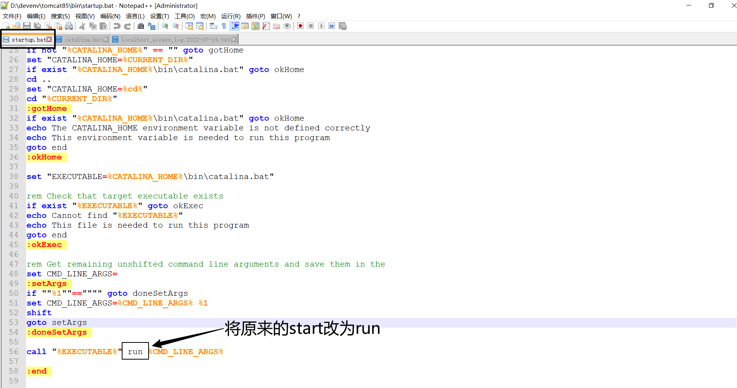This screenshot has width=737, height=388.
Task: Switch to the catalina.bat tab
Action: [x=82, y=40]
